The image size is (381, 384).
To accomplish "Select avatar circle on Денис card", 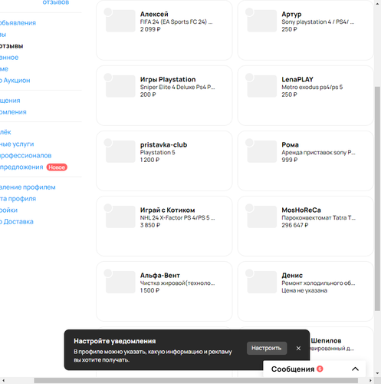I will 249,273.
